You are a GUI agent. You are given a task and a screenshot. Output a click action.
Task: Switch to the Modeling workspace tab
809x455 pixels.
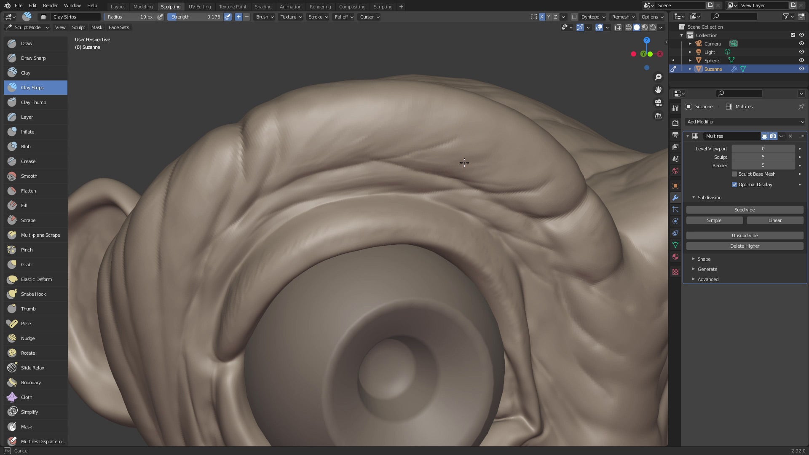click(x=143, y=6)
